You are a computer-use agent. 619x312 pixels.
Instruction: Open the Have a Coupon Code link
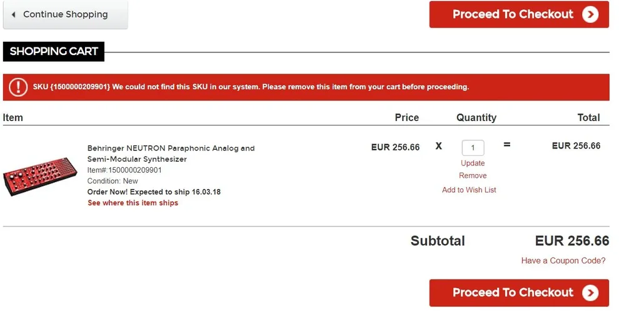coord(563,261)
